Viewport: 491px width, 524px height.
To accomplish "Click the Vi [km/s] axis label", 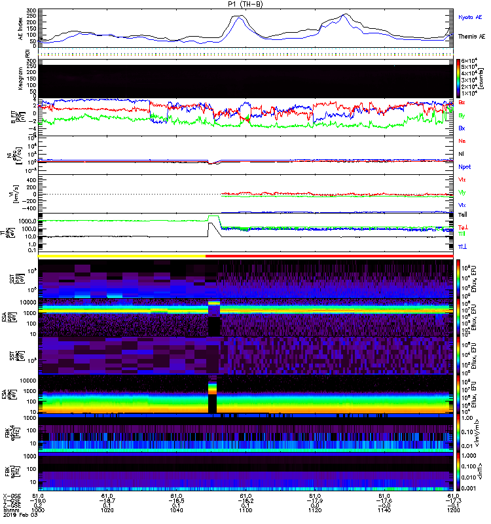I will tap(16, 194).
